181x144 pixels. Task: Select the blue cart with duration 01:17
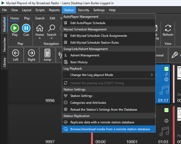point(163,84)
